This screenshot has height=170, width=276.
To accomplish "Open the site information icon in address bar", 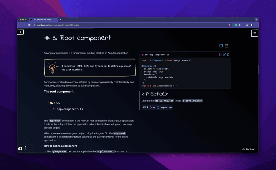I will tap(35, 25).
